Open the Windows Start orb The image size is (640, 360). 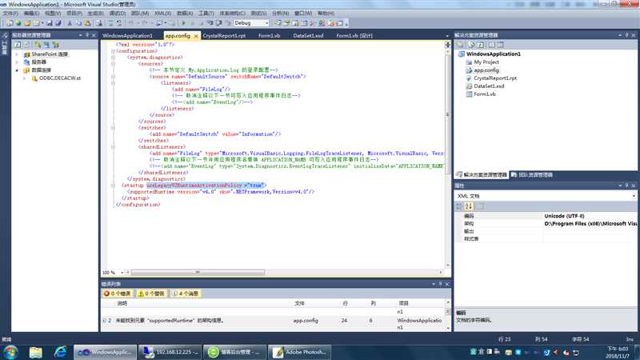click(x=10, y=352)
